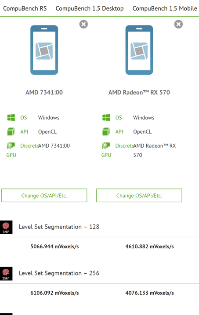Click the API cube icon for Radeon RX 570

[106, 132]
